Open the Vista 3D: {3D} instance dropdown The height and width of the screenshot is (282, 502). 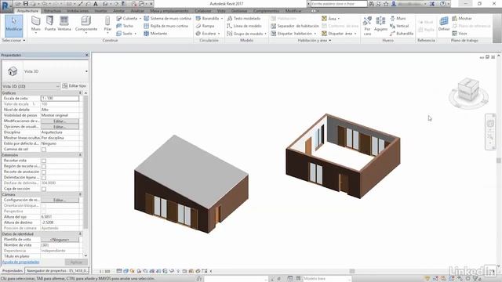(x=31, y=86)
